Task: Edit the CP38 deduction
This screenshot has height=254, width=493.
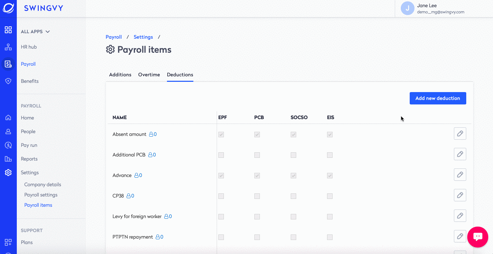Action: point(460,195)
